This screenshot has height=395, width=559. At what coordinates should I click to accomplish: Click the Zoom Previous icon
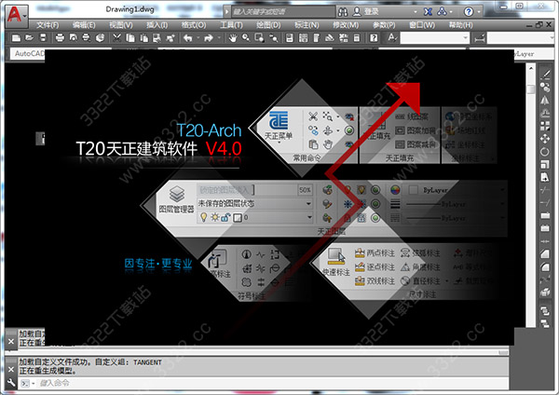click(x=273, y=38)
